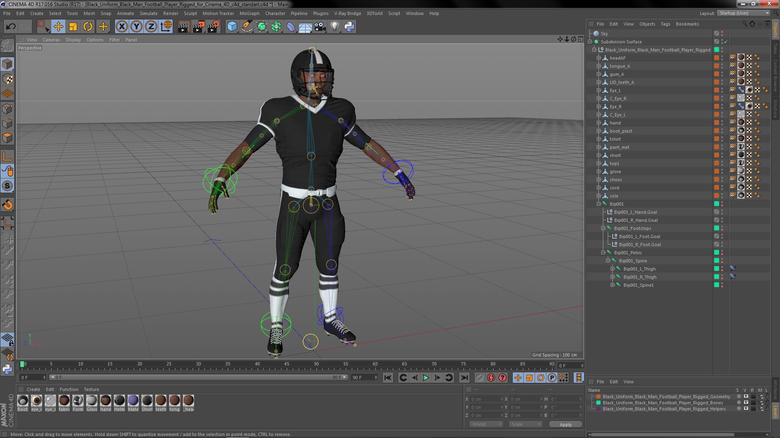Select the tshirt object

[x=615, y=139]
